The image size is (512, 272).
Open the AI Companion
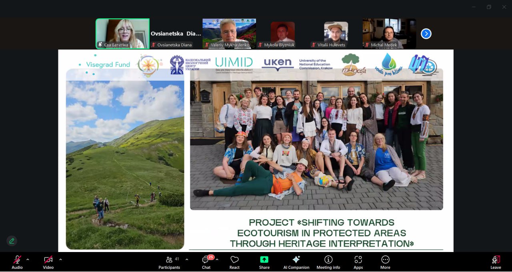(296, 262)
